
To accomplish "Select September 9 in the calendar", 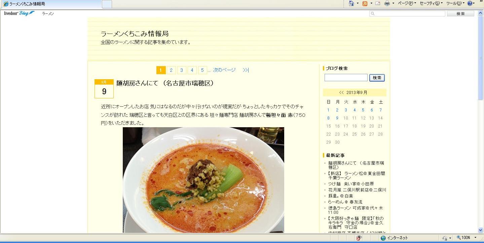I will [337, 118].
